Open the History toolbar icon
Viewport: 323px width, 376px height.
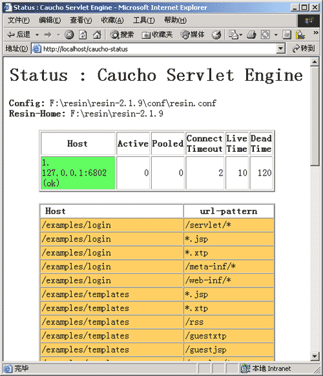pos(216,35)
